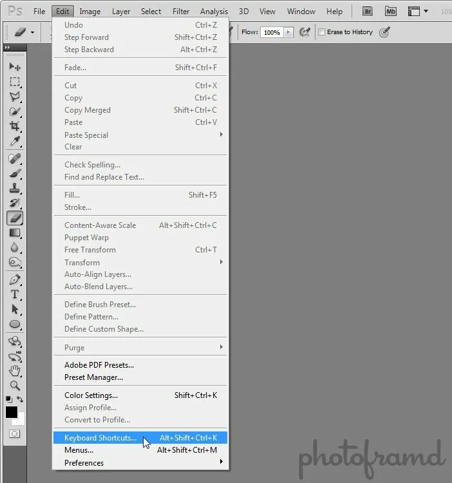Select the Move tool
The width and height of the screenshot is (452, 483).
(14, 66)
